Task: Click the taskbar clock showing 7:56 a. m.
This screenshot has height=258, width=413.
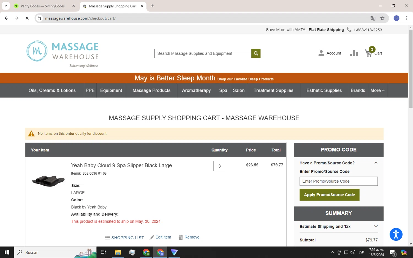Action: 376,252
